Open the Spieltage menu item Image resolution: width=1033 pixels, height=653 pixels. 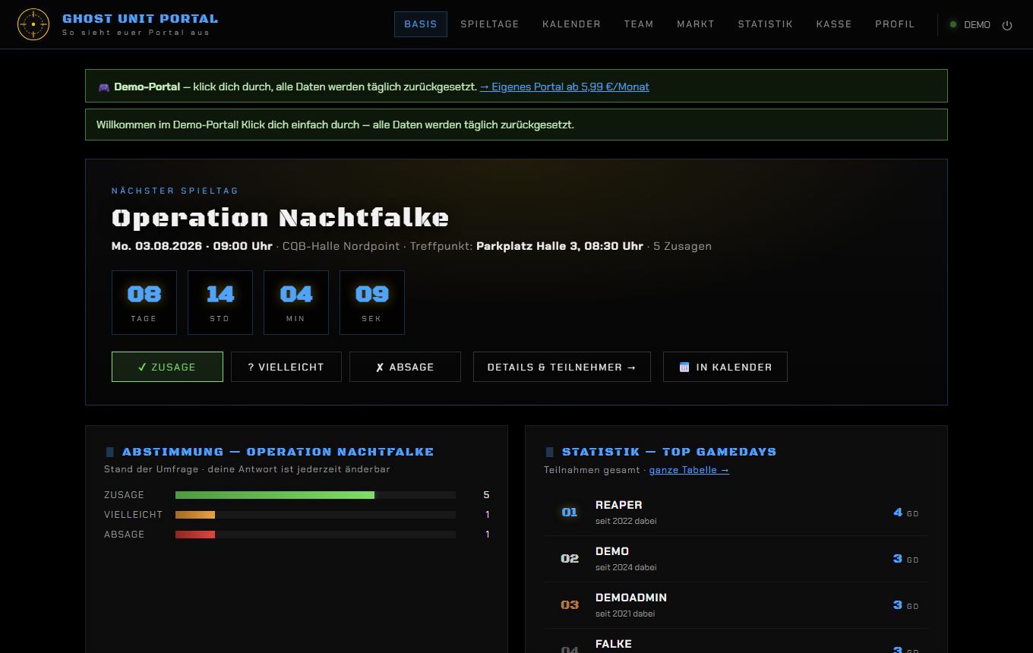coord(490,24)
